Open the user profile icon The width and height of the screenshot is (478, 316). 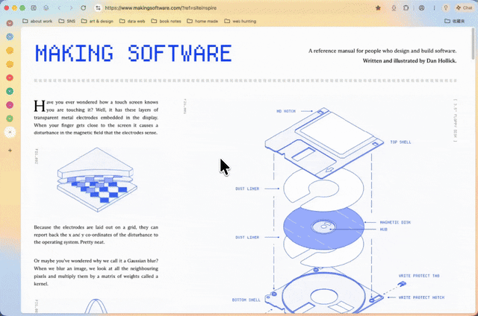(421, 8)
